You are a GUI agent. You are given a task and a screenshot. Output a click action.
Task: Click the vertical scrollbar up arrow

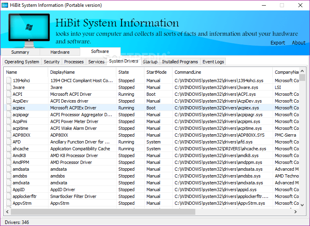(302, 71)
